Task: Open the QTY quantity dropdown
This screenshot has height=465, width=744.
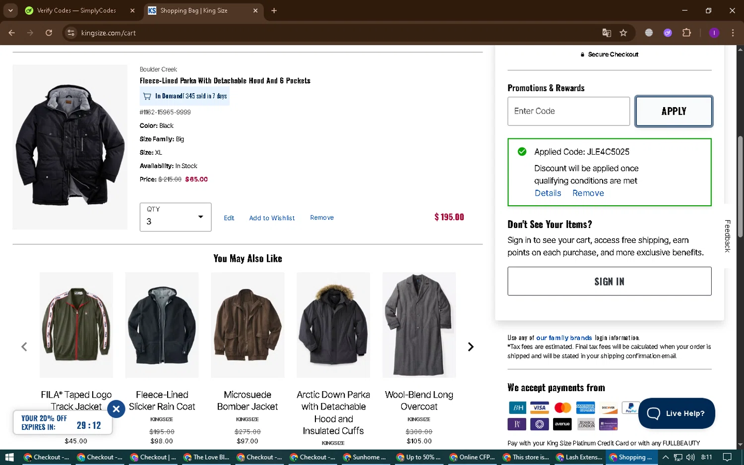Action: [x=176, y=217]
